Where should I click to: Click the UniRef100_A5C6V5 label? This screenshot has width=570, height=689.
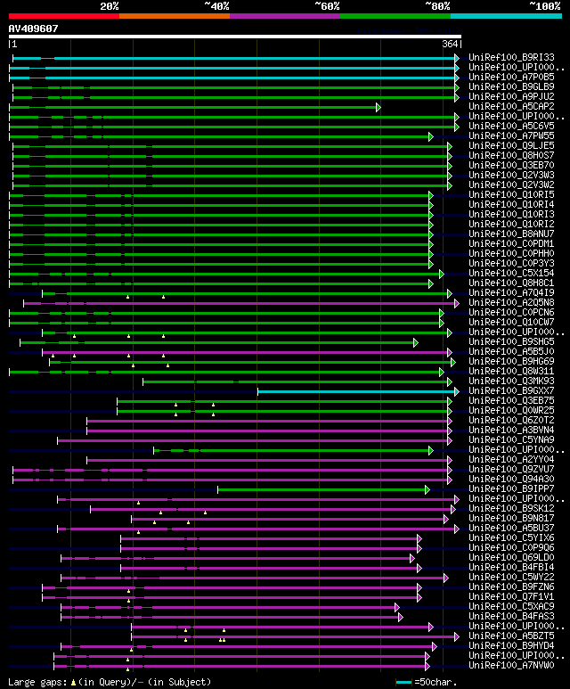[511, 126]
